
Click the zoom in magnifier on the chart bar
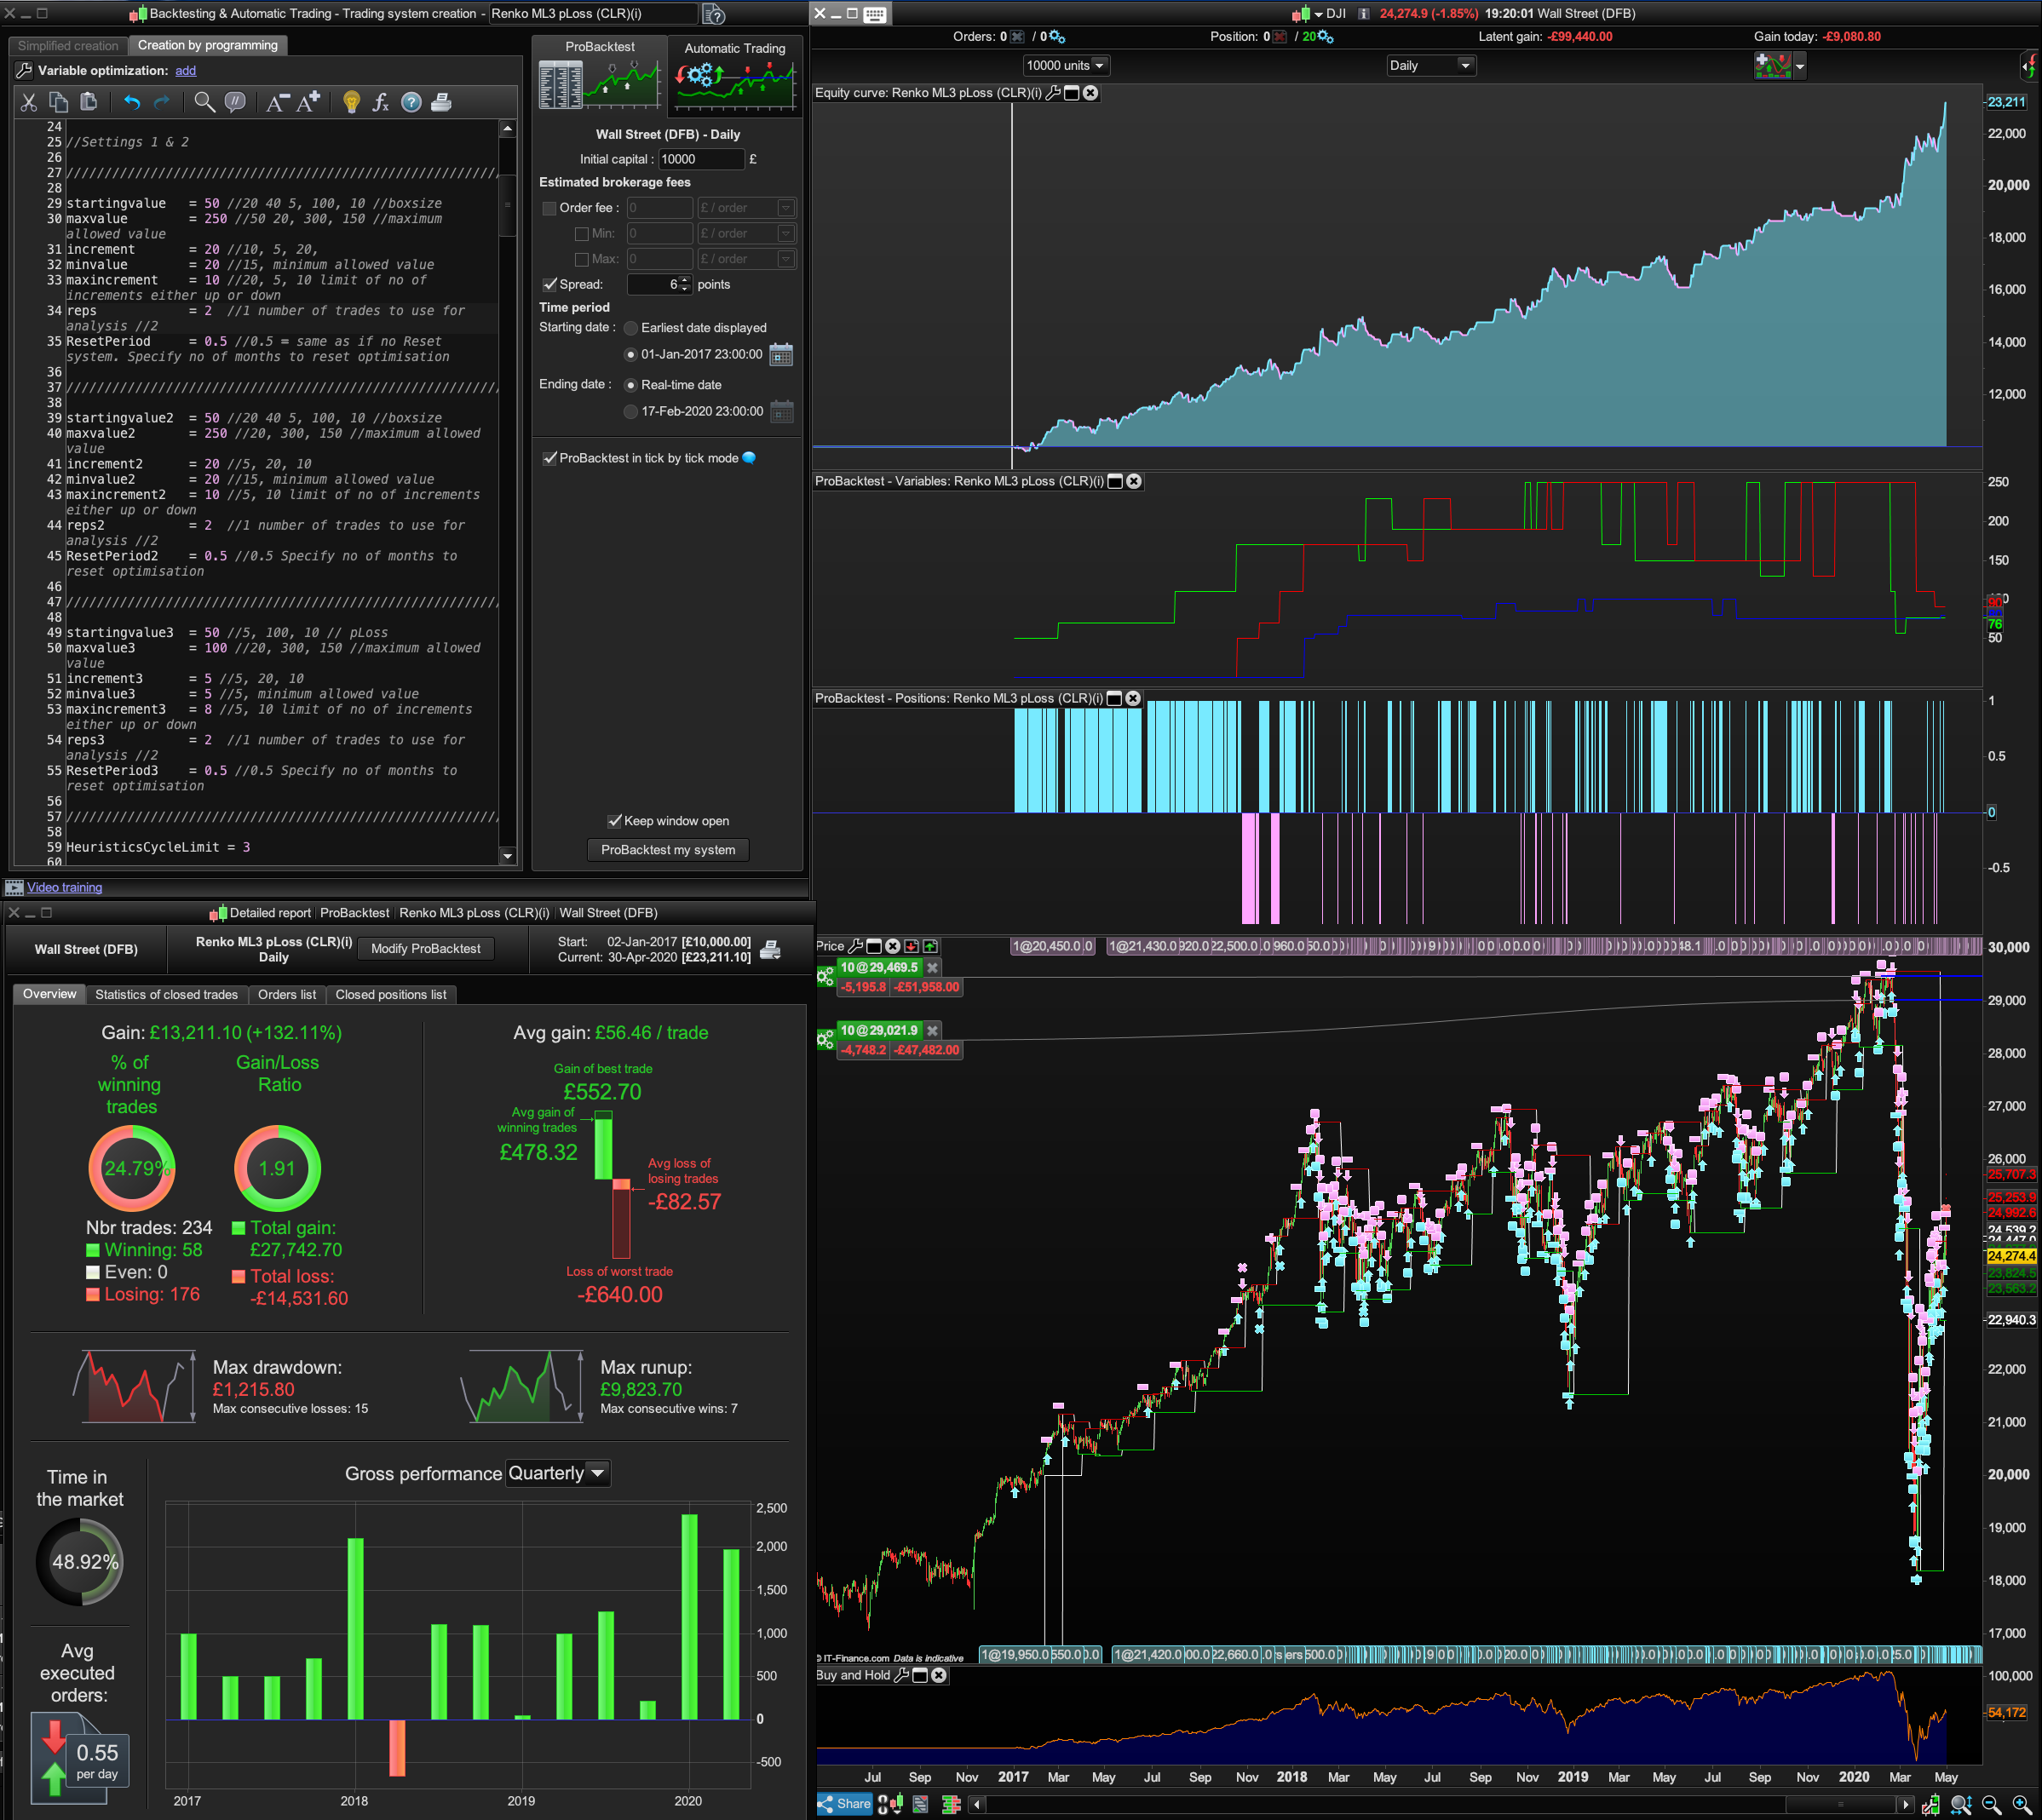2021,1805
